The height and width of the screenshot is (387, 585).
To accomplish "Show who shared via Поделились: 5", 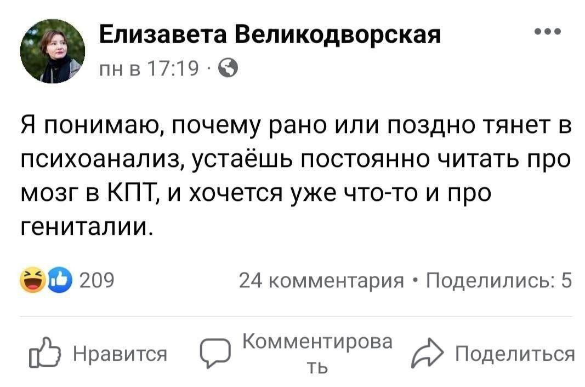I will pyautogui.click(x=500, y=282).
